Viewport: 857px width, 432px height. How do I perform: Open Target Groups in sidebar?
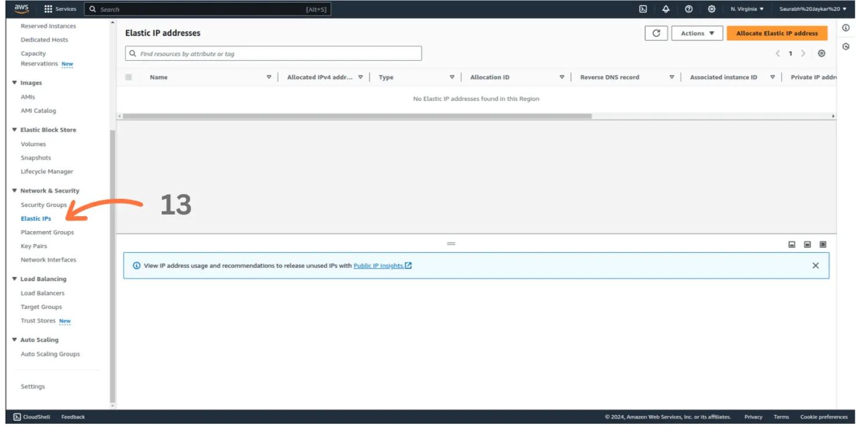(x=41, y=307)
